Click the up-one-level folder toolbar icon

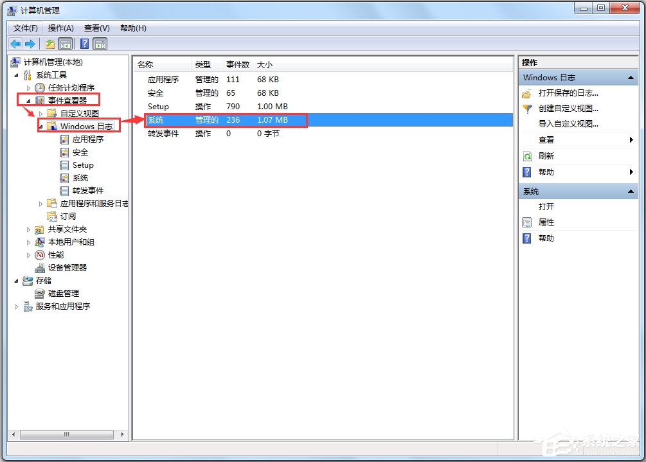tap(49, 44)
